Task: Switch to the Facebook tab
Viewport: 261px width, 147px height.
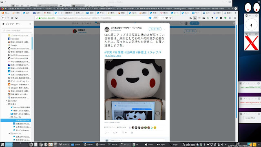Action: pyautogui.click(x=38, y=13)
